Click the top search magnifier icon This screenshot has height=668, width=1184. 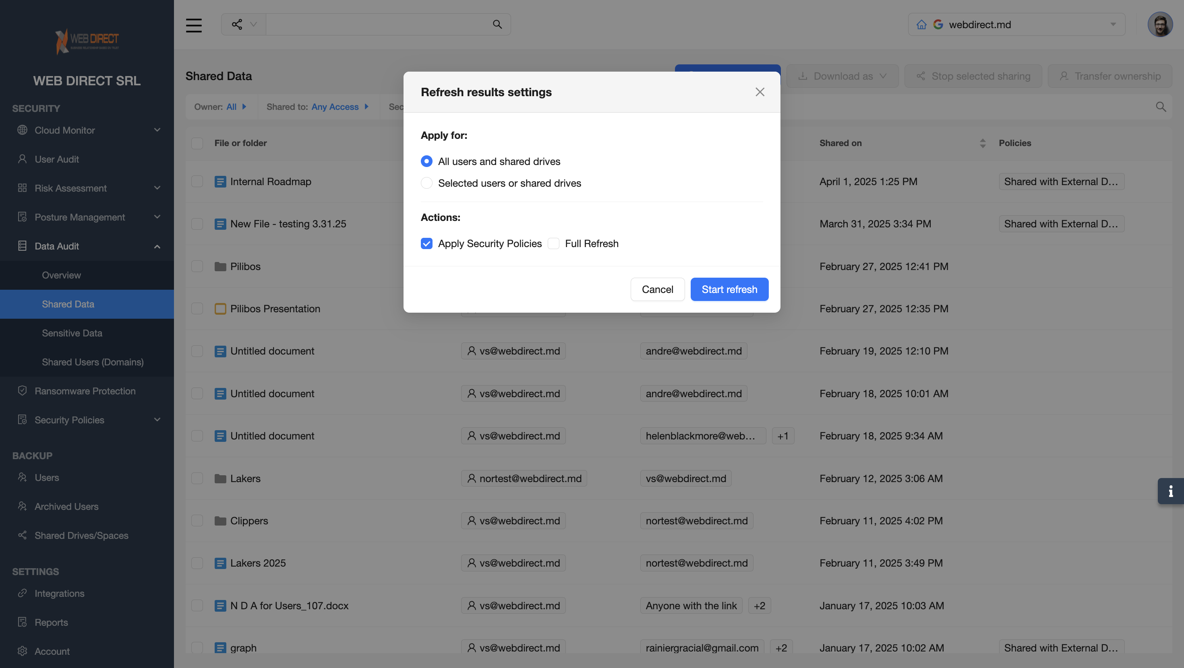497,25
